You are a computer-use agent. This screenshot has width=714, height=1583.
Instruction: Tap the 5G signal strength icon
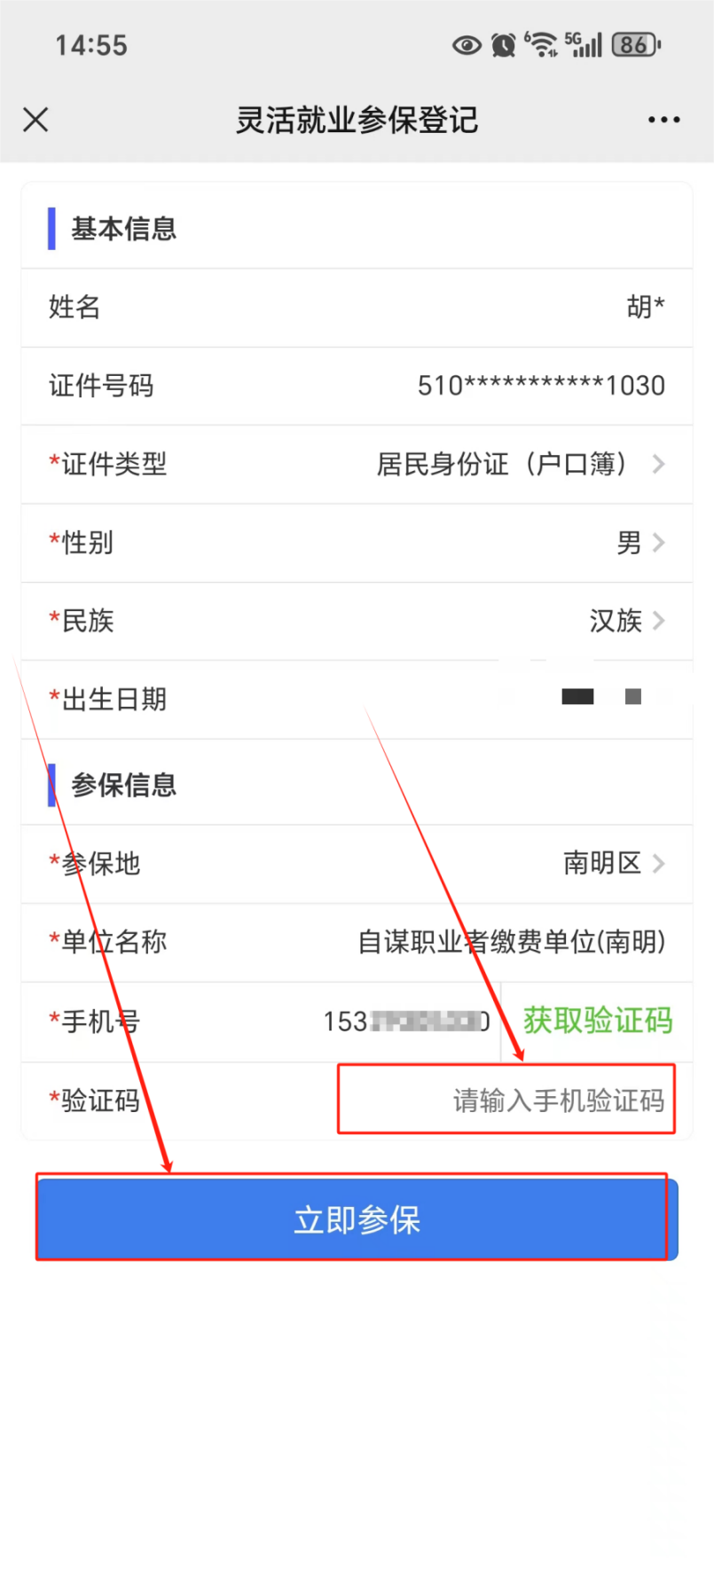click(584, 44)
